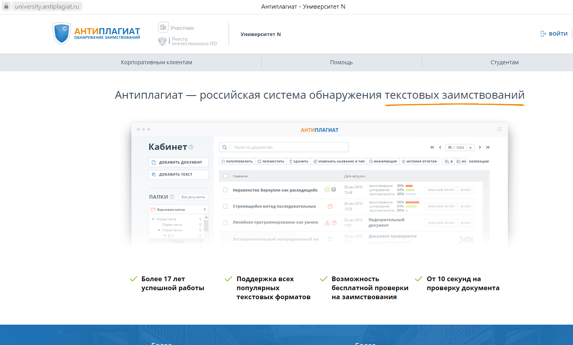Open Корпоративным клиентам menu
This screenshot has height=345, width=573.
pyautogui.click(x=156, y=62)
